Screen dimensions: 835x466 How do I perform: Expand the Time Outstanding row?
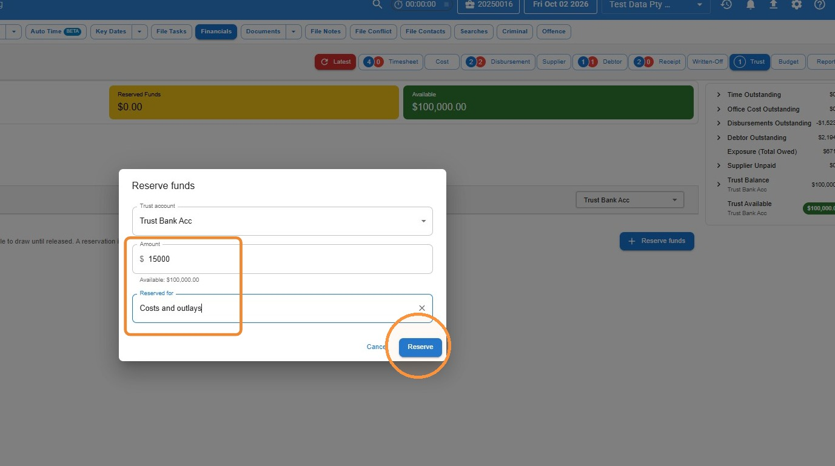click(x=719, y=95)
